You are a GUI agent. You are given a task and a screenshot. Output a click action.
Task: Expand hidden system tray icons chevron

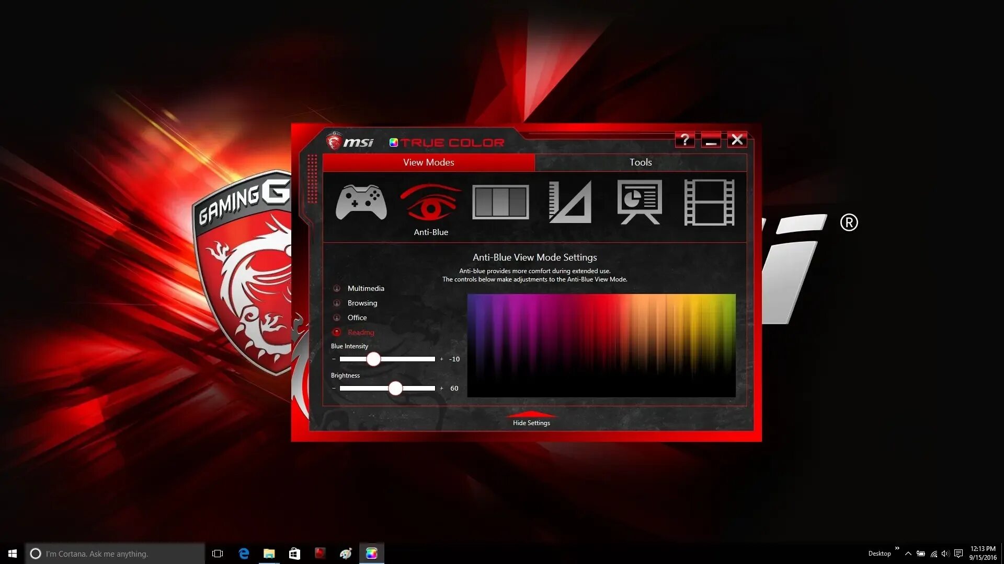[908, 554]
